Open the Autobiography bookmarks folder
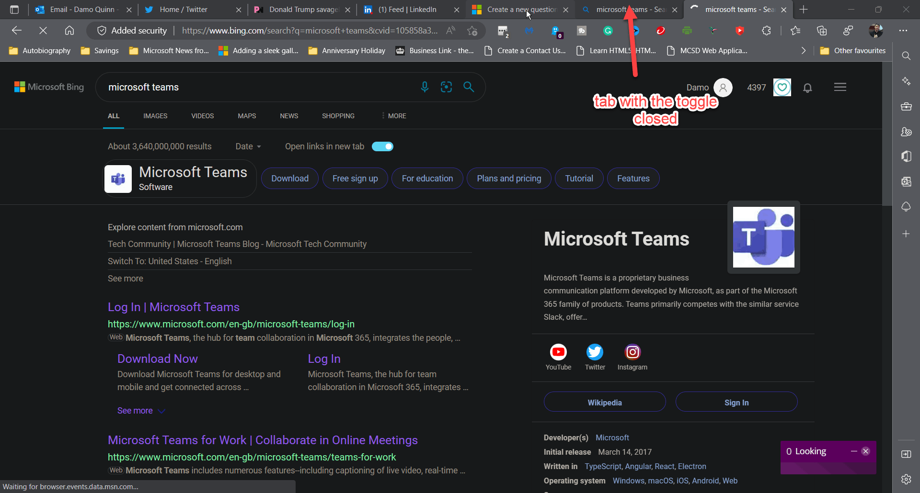 (x=40, y=51)
